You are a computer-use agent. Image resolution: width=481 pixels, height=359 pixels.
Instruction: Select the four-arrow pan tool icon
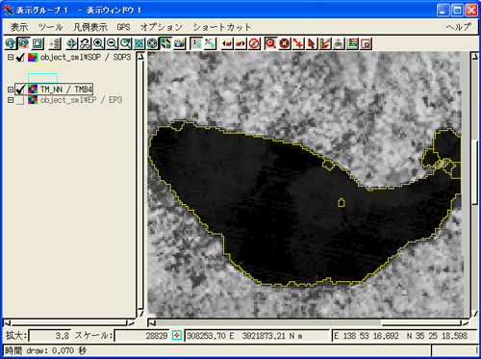(x=71, y=43)
